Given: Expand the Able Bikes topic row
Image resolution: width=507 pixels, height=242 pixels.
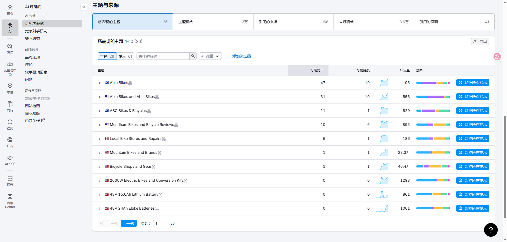Looking at the screenshot, I should pos(100,83).
